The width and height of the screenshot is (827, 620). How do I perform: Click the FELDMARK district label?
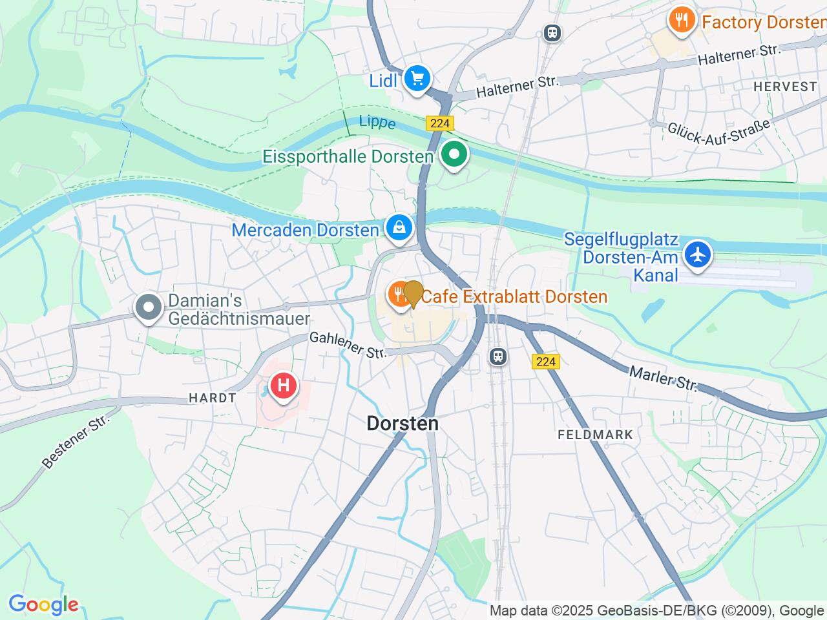(x=596, y=435)
